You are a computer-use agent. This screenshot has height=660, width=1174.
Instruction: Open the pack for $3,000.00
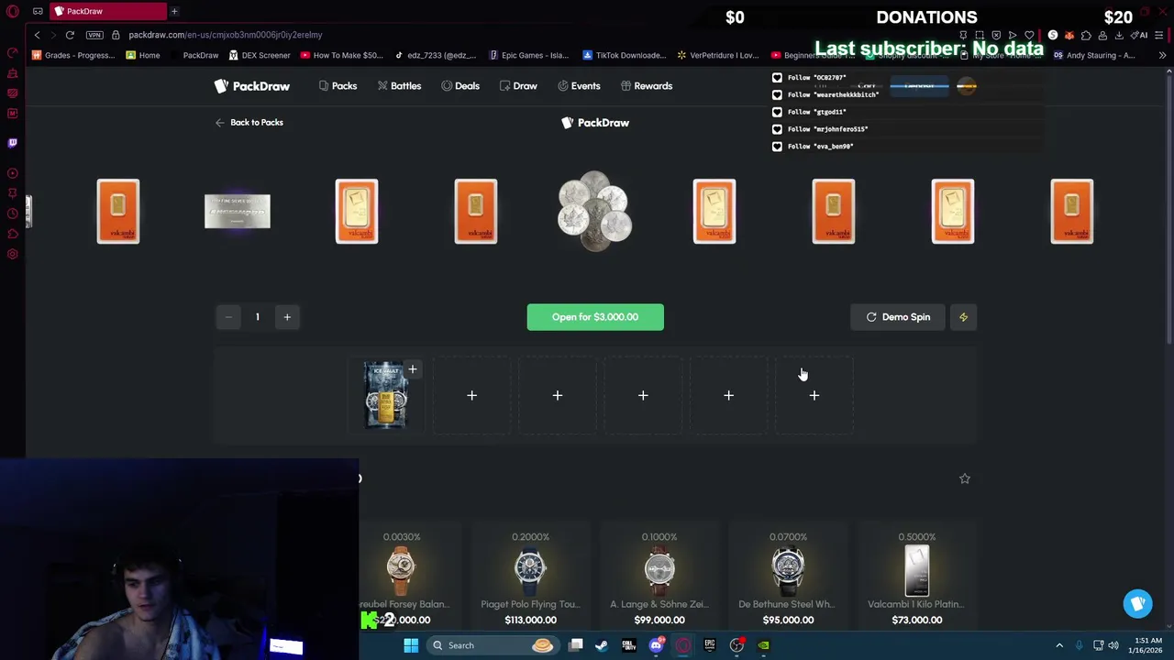pyautogui.click(x=595, y=317)
